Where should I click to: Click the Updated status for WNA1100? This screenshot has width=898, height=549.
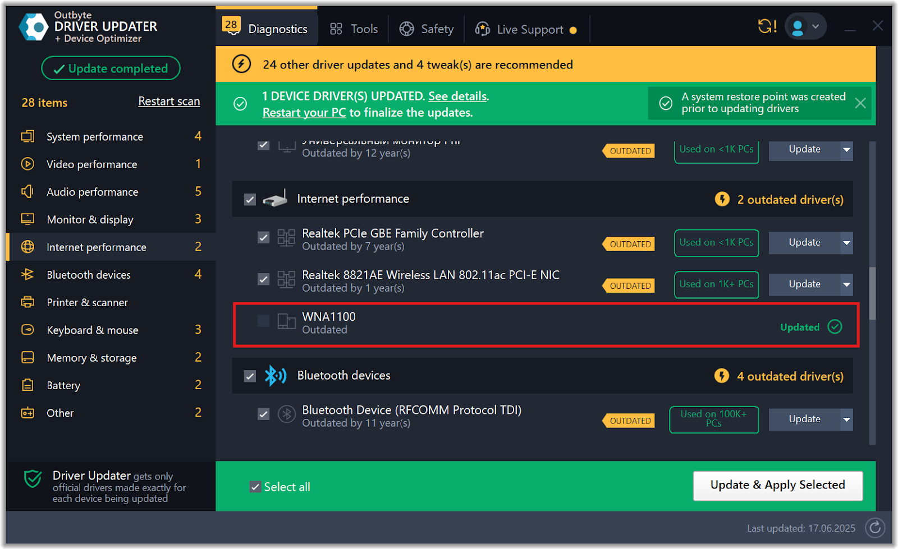pyautogui.click(x=811, y=327)
